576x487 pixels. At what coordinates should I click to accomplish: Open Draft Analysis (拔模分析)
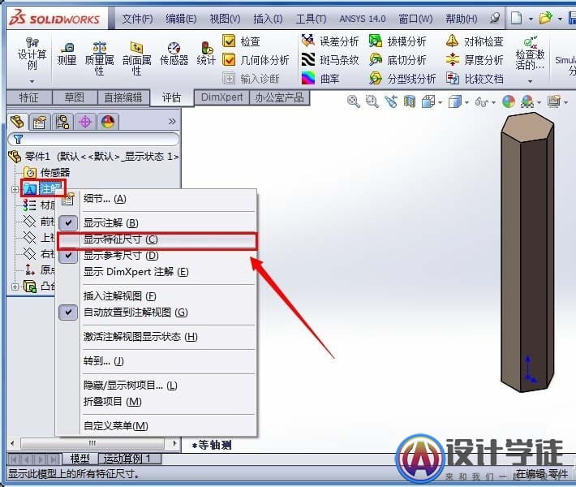[x=398, y=41]
